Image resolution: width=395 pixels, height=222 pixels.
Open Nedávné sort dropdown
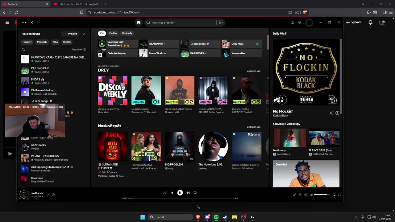tap(79, 49)
